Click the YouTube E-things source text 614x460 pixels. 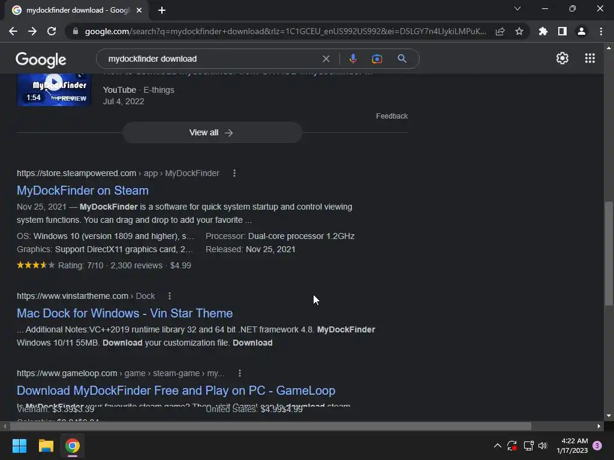point(139,90)
